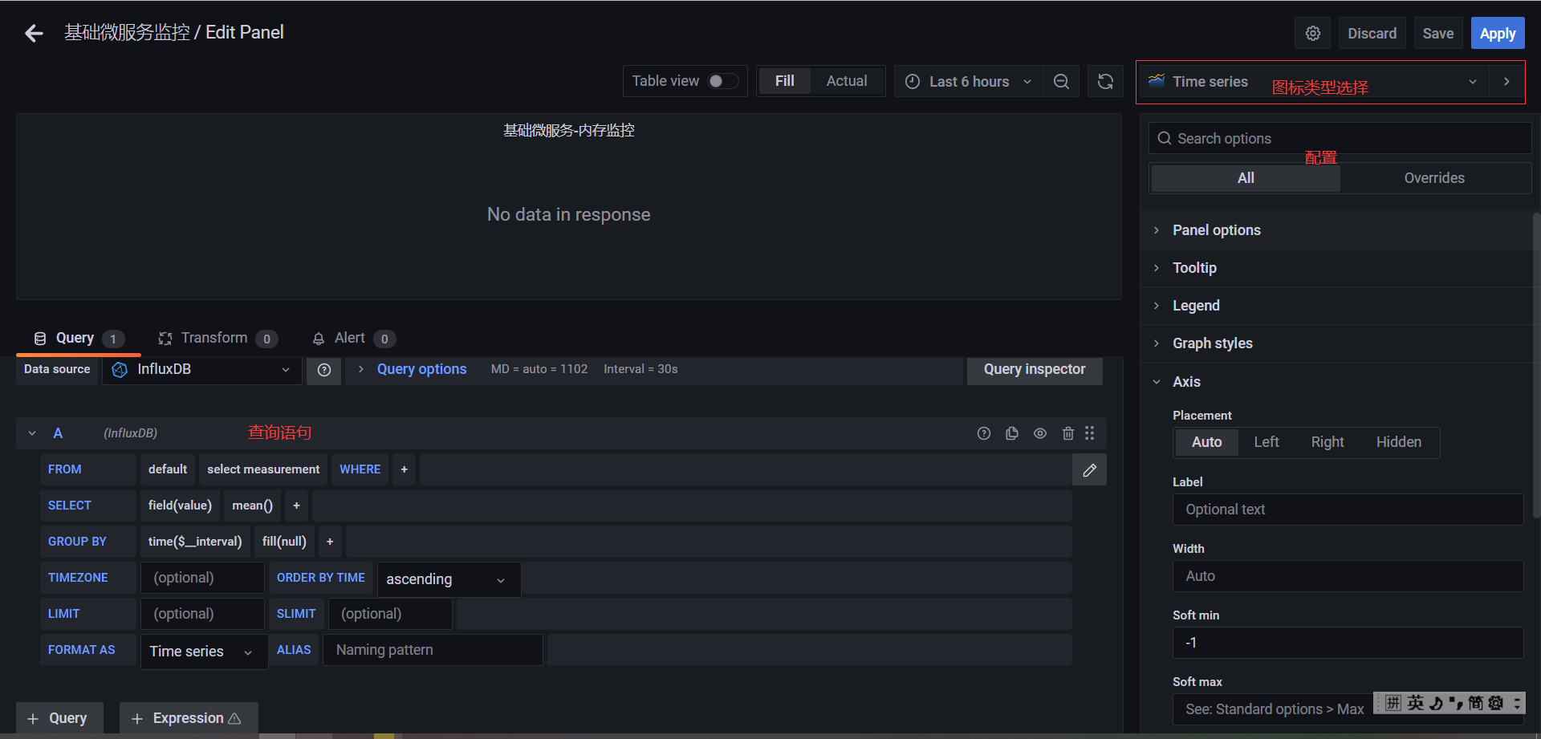Add a WHERE condition plus button
Viewport: 1541px width, 739px height.
pos(405,469)
